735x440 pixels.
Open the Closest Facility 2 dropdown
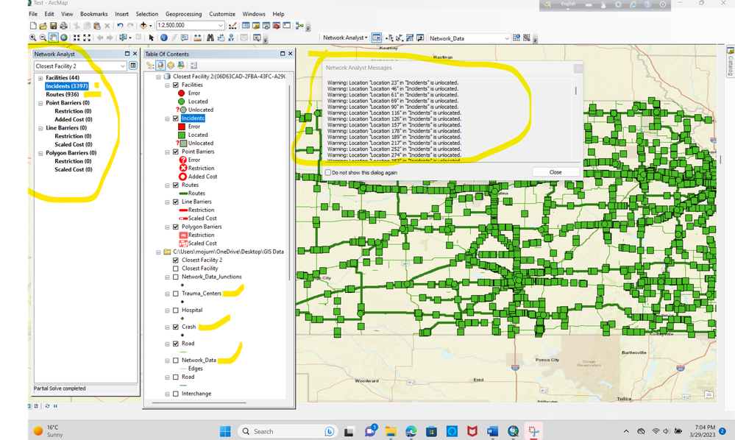pyautogui.click(x=122, y=66)
